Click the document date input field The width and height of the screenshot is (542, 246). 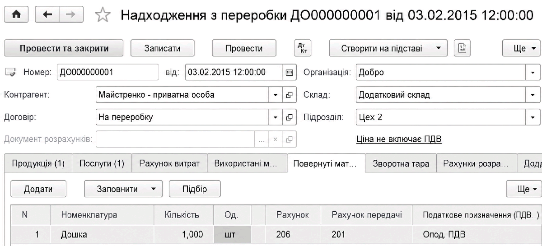(x=234, y=72)
